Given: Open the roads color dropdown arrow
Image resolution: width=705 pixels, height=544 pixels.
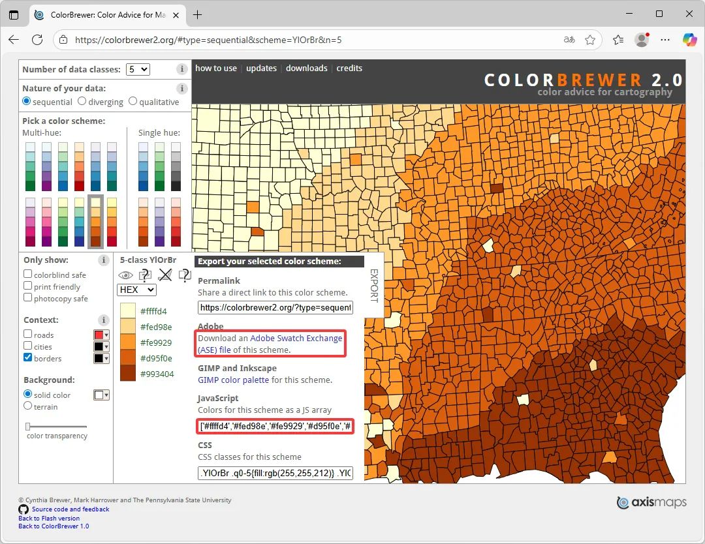Looking at the screenshot, I should [x=106, y=335].
